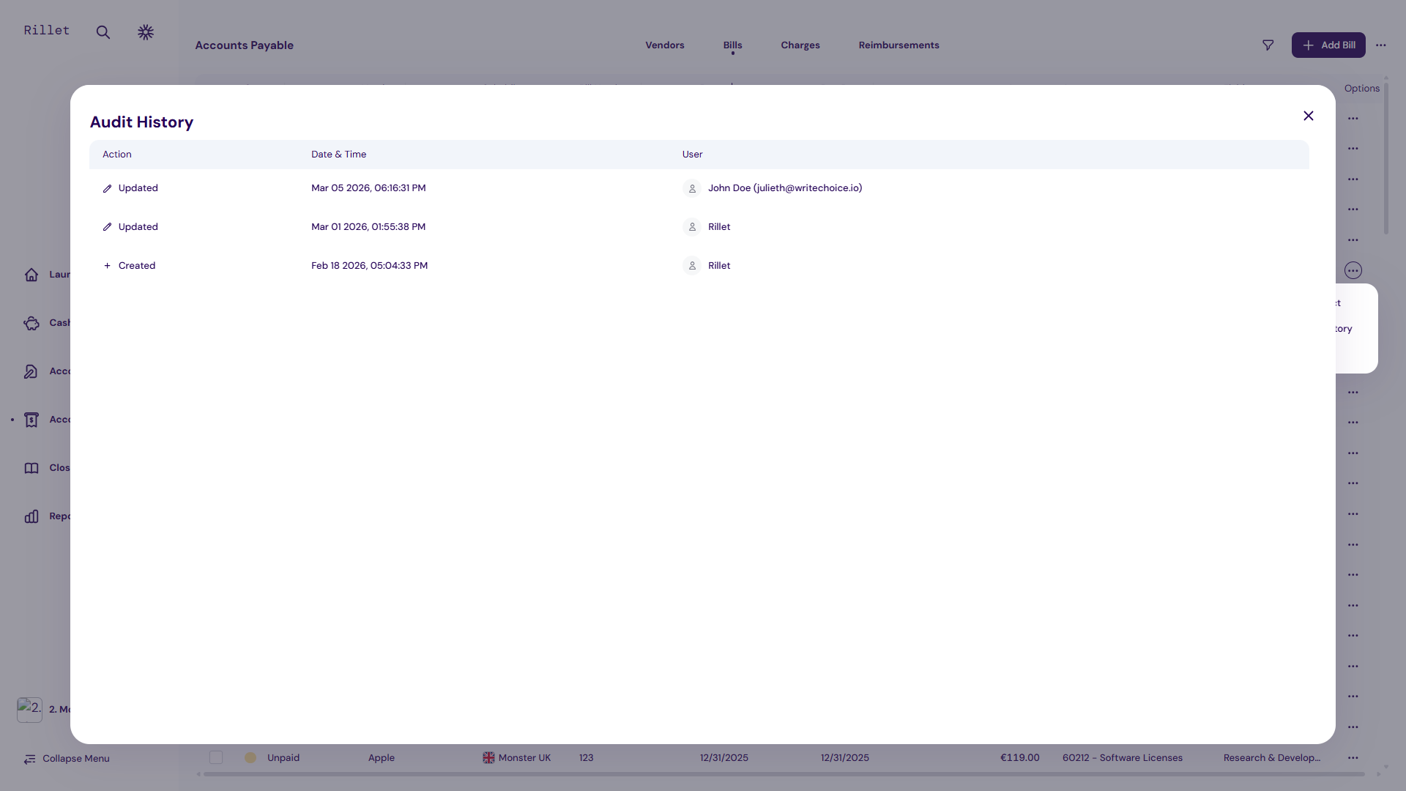Click the Launchpad home sidebar icon
The height and width of the screenshot is (791, 1406).
click(x=31, y=275)
